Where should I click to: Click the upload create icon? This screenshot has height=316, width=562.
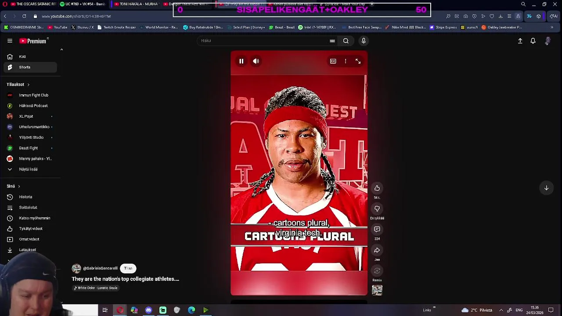520,41
